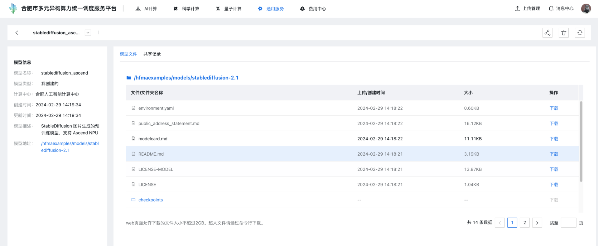This screenshot has width=598, height=246.
Task: Click the user avatar picture
Action: pos(586,9)
